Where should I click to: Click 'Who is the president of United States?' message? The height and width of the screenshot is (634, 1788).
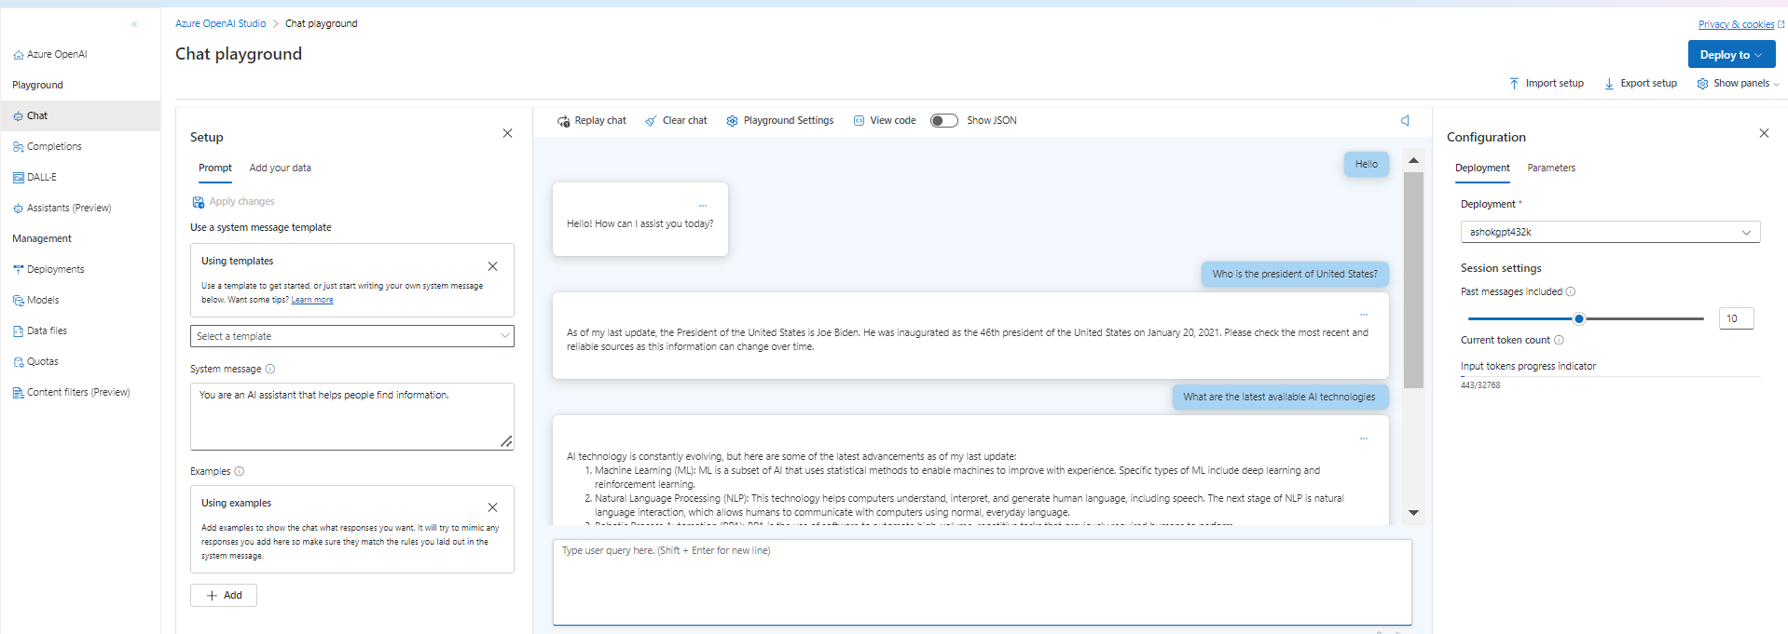[1295, 274]
